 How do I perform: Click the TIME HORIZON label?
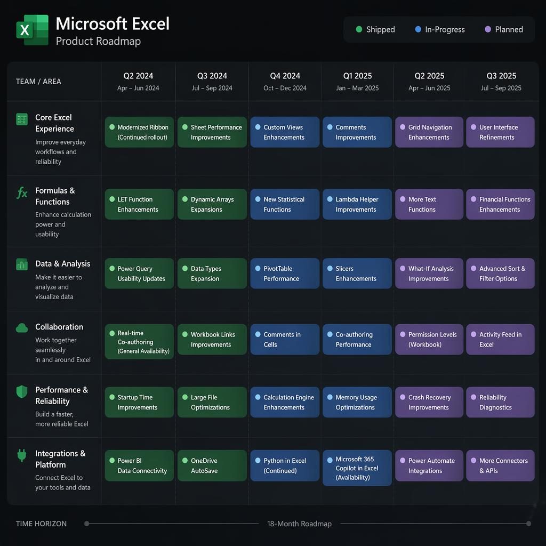tap(41, 524)
